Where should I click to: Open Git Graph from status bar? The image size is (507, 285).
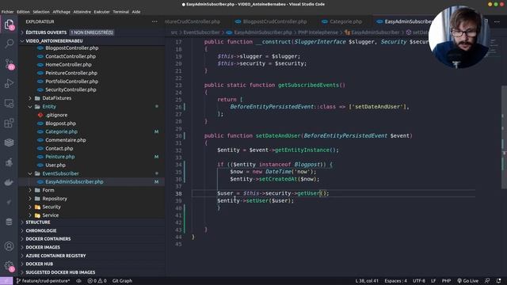[x=122, y=281]
